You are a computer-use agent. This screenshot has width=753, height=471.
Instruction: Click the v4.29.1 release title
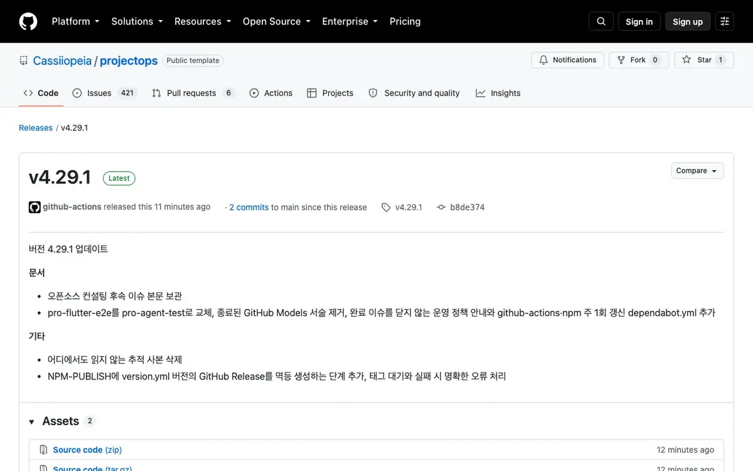tap(60, 178)
